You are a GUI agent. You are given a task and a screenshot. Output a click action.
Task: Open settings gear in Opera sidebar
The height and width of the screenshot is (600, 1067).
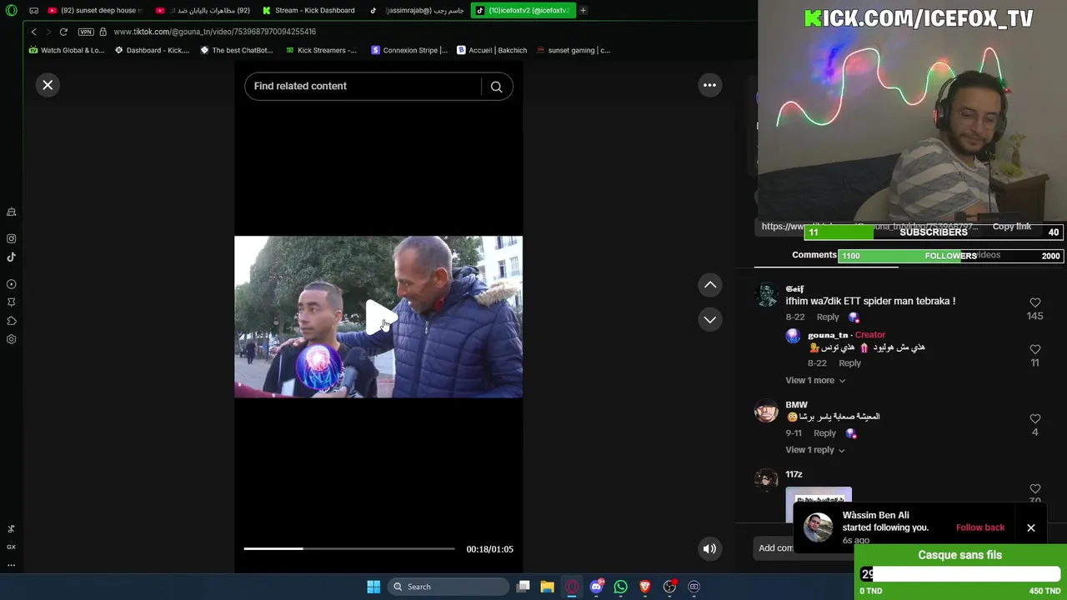(x=12, y=339)
